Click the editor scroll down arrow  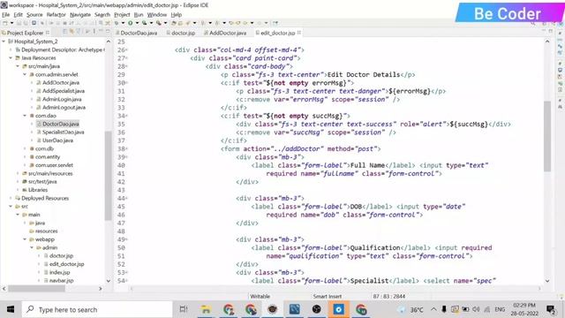pyautogui.click(x=547, y=281)
